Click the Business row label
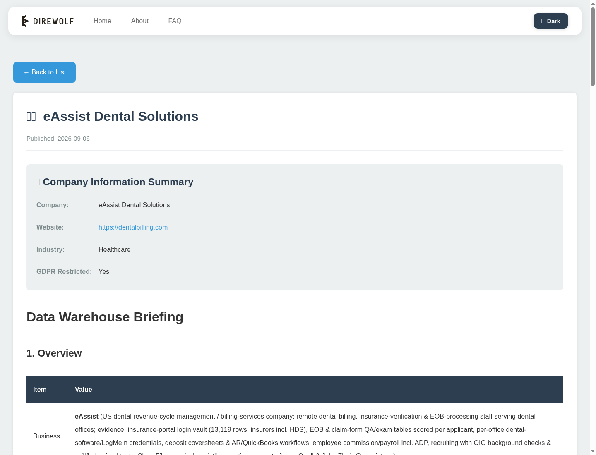 46,436
